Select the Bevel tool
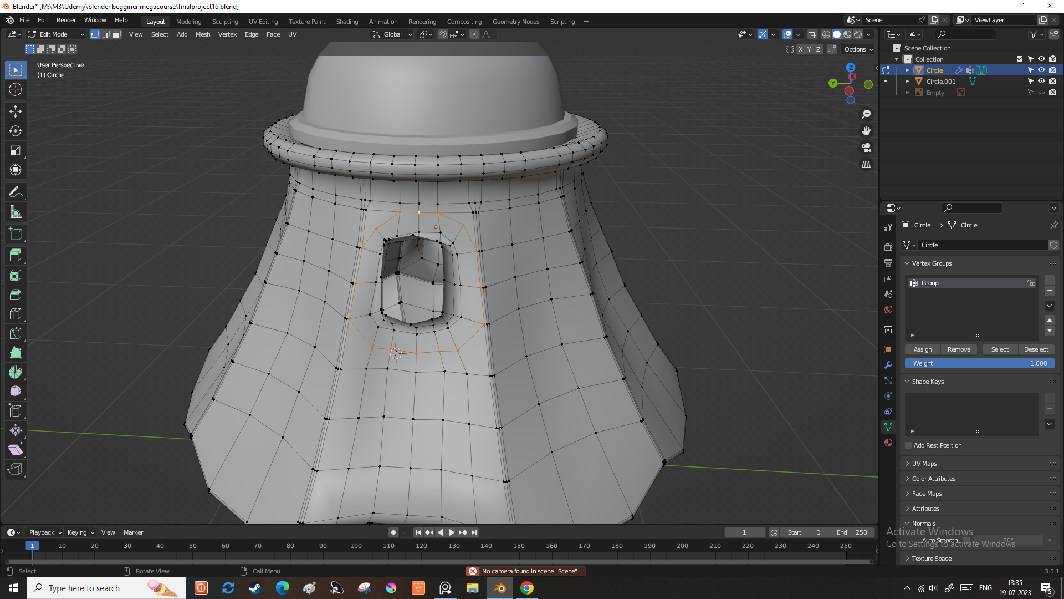Viewport: 1064px width, 599px height. (16, 295)
